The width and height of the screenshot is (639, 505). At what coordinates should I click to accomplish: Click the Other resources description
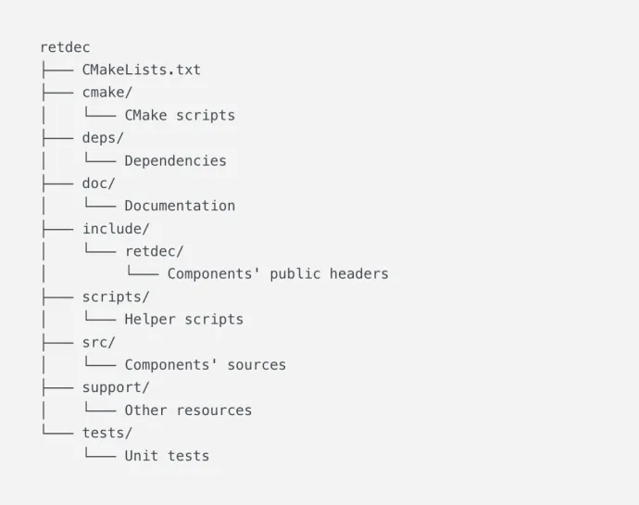point(188,410)
